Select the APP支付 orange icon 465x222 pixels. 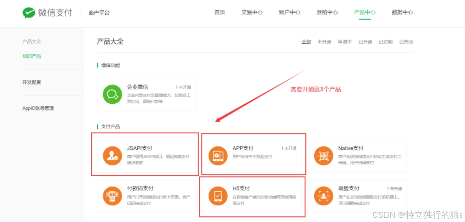(218, 155)
